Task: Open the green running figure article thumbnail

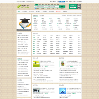Action: point(36,64)
